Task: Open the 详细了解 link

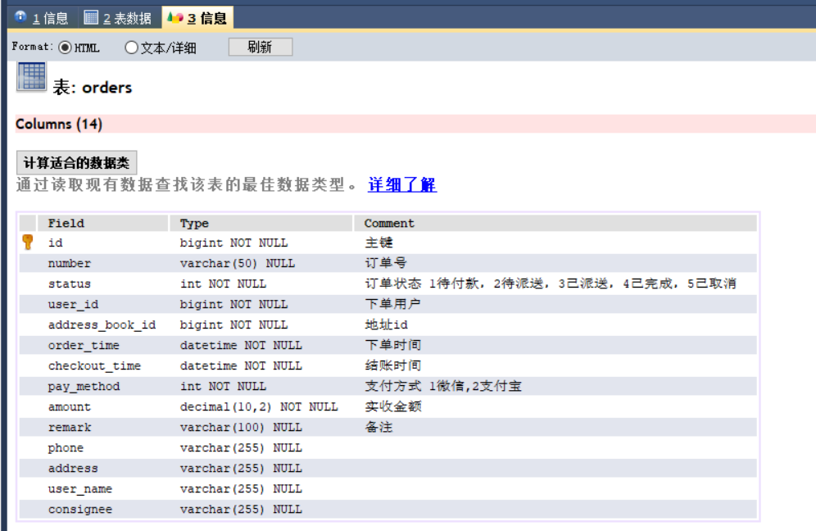Action: [402, 184]
